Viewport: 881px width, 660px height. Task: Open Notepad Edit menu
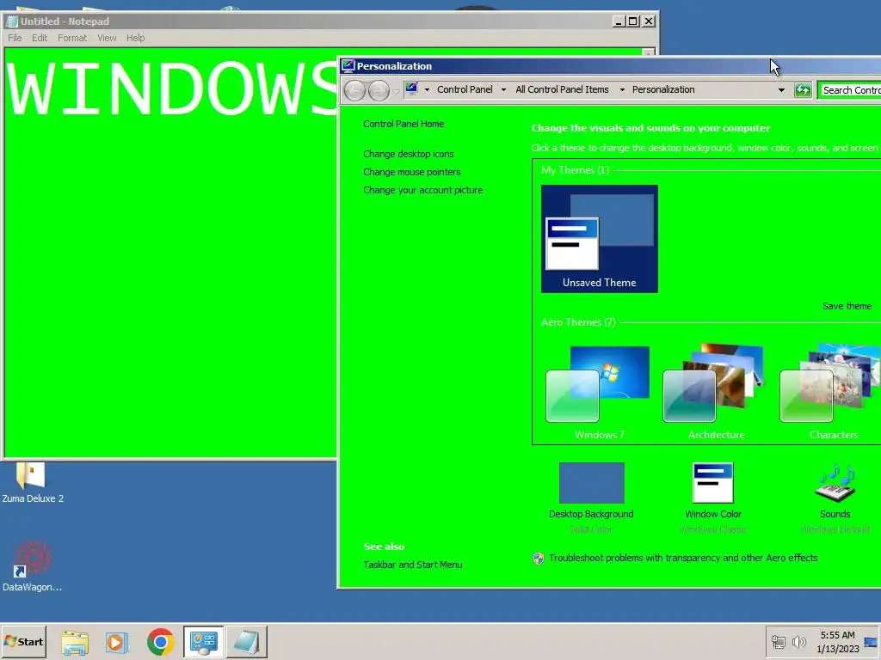(40, 38)
